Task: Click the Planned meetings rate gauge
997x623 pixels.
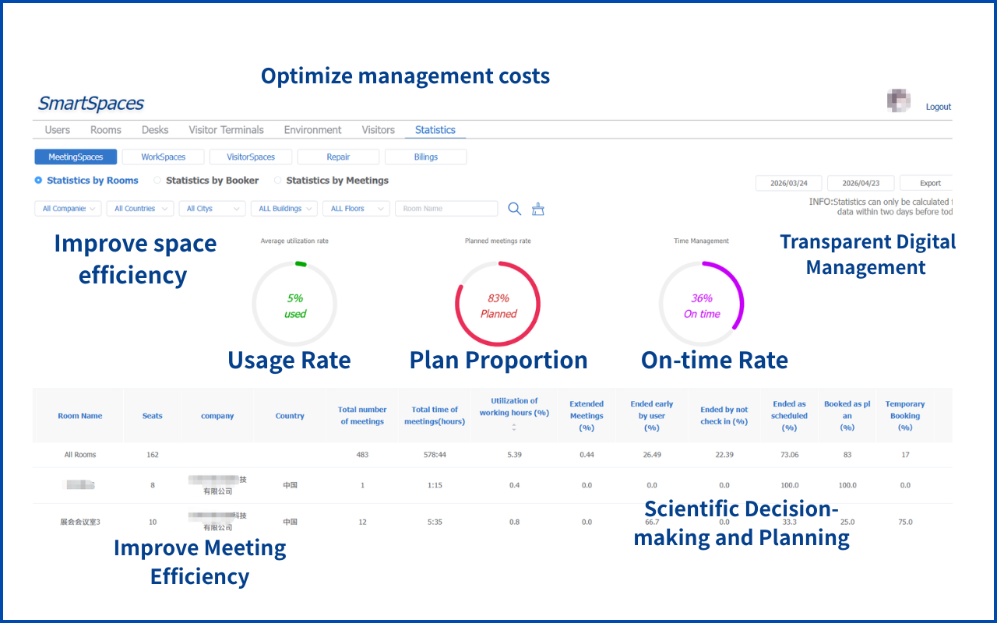Action: point(498,304)
